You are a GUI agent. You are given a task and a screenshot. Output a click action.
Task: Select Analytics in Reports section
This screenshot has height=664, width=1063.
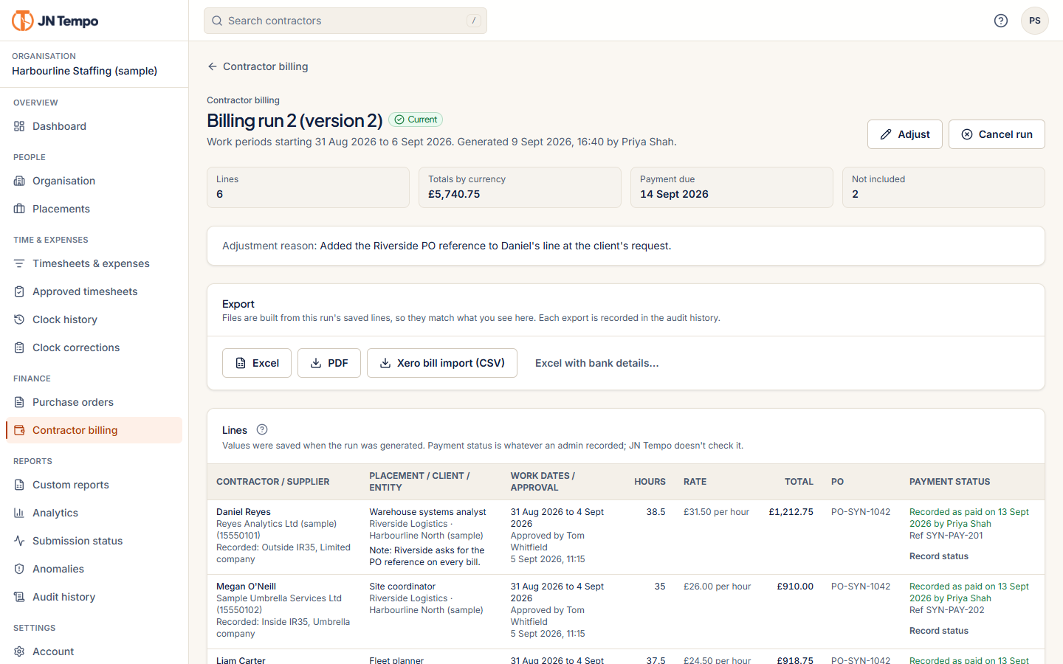[94, 513]
